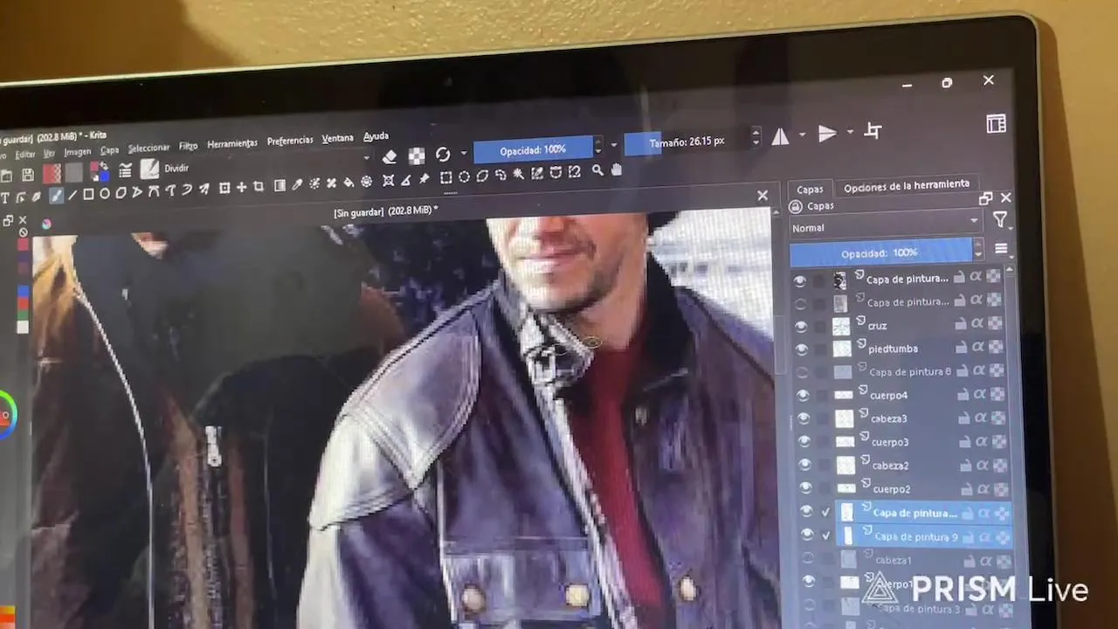The height and width of the screenshot is (629, 1118).
Task: Hide the cuerpo2 layer
Action: [805, 488]
